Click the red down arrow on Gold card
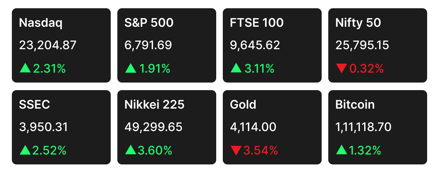The height and width of the screenshot is (173, 439). coord(236,151)
